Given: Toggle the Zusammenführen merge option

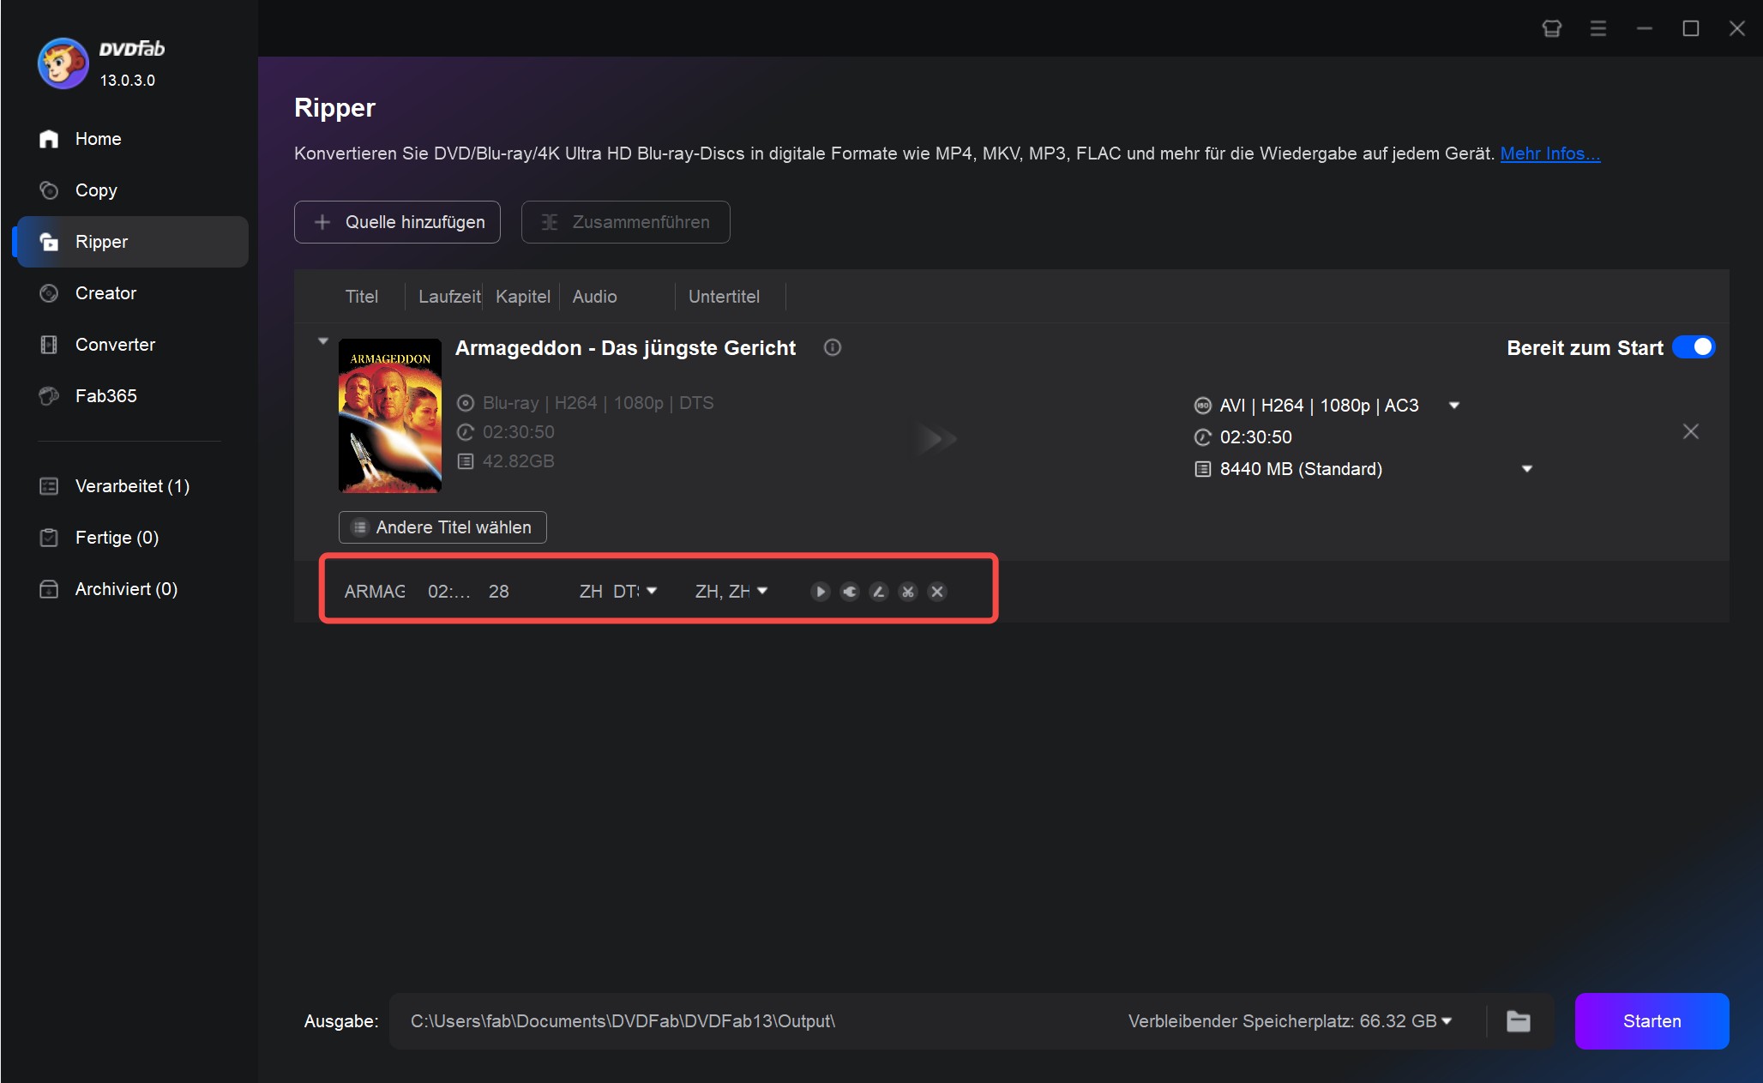Looking at the screenshot, I should 626,221.
